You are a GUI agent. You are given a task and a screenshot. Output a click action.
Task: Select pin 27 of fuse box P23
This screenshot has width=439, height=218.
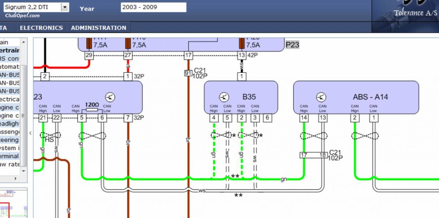[x=128, y=55]
